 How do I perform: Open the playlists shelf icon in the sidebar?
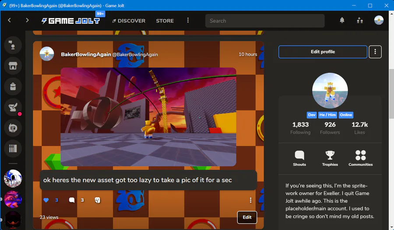coord(13,149)
